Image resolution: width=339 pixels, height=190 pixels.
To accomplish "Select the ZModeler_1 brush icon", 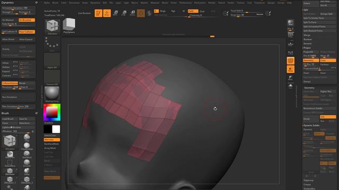I will click(x=10, y=180).
